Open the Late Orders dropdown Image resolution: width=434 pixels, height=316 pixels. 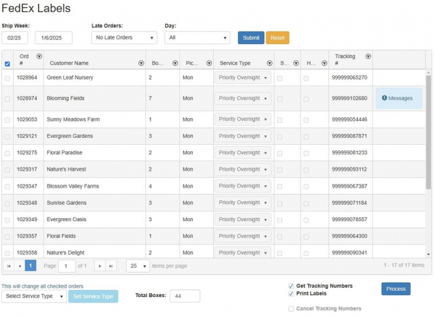pyautogui.click(x=124, y=37)
